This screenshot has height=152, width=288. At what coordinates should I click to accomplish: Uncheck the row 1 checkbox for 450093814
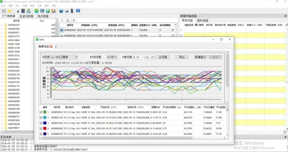pos(41,112)
